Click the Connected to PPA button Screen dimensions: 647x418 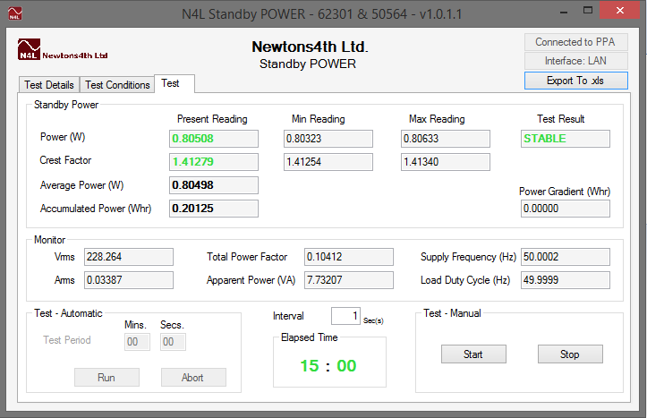pyautogui.click(x=576, y=42)
